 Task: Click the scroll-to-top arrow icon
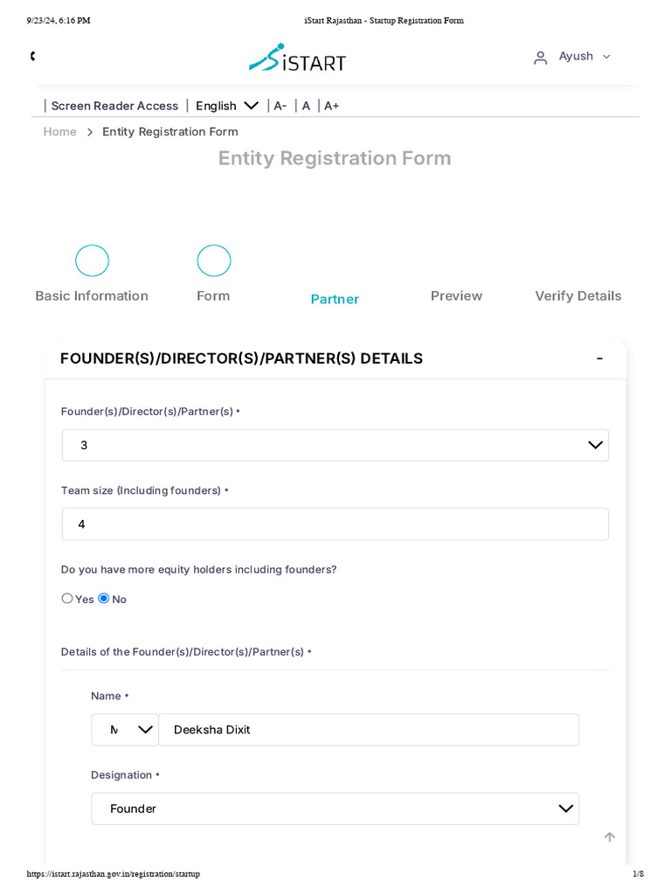609,836
